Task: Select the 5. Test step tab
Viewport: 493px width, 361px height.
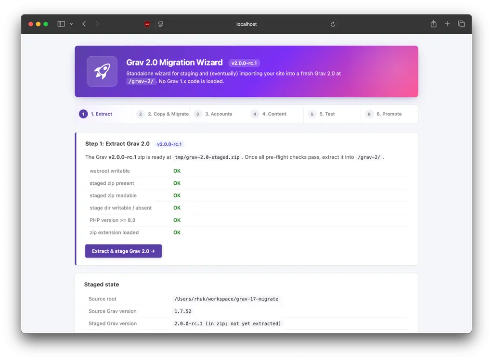Action: point(332,114)
